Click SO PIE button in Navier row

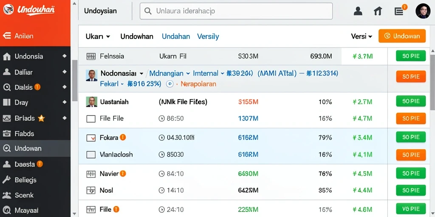tap(411, 173)
